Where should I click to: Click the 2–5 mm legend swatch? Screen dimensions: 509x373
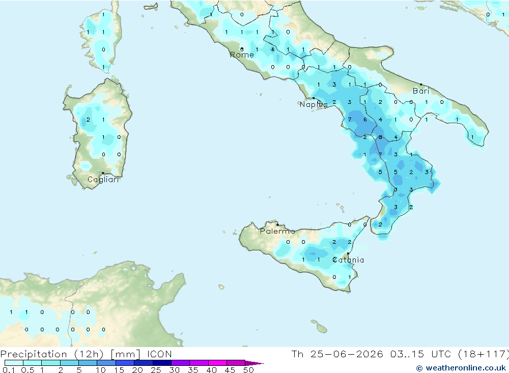pos(69,363)
